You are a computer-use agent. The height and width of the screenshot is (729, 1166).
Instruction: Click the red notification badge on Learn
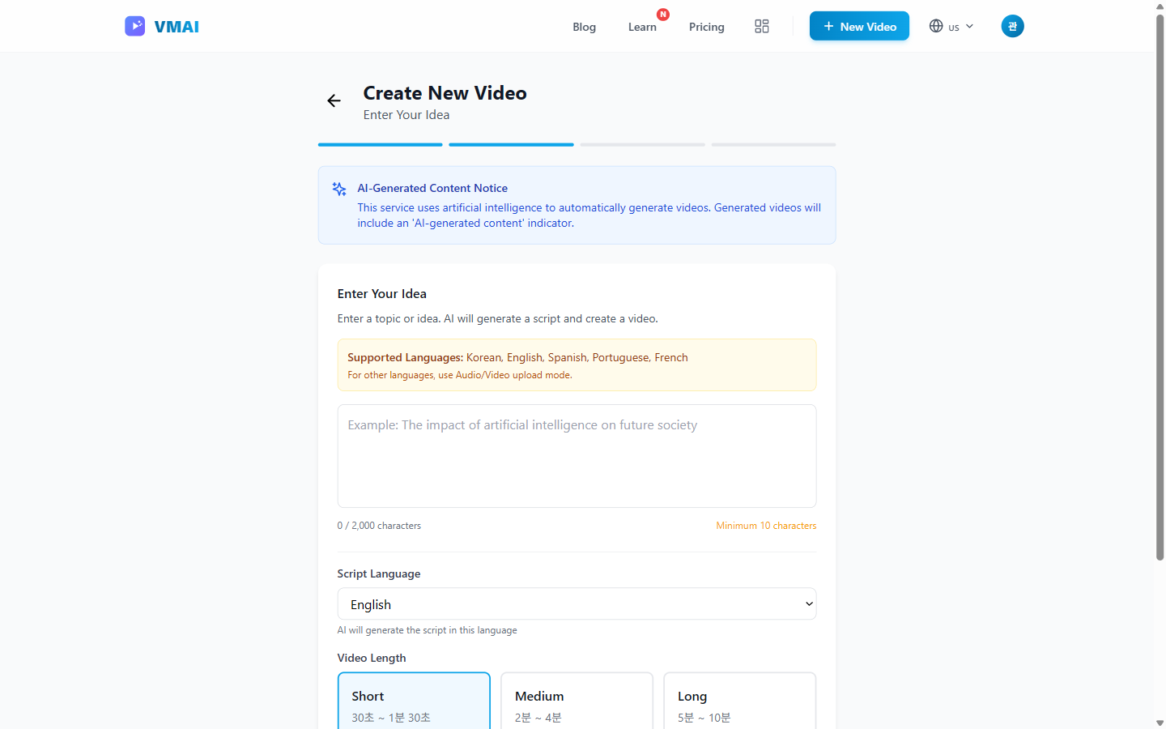coord(663,15)
